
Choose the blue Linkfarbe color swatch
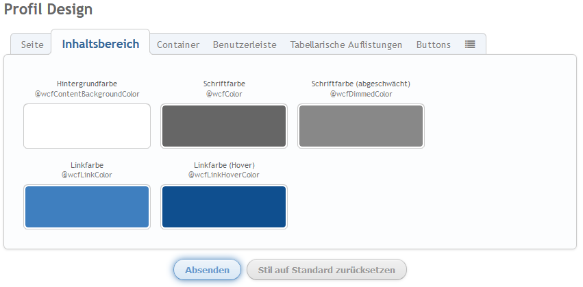pyautogui.click(x=87, y=207)
